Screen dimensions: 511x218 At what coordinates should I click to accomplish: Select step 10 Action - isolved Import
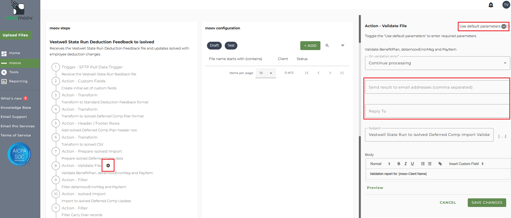pyautogui.click(x=84, y=194)
